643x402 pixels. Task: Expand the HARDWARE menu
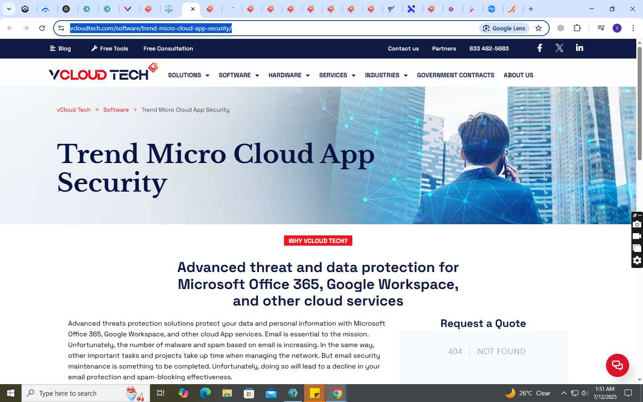289,75
